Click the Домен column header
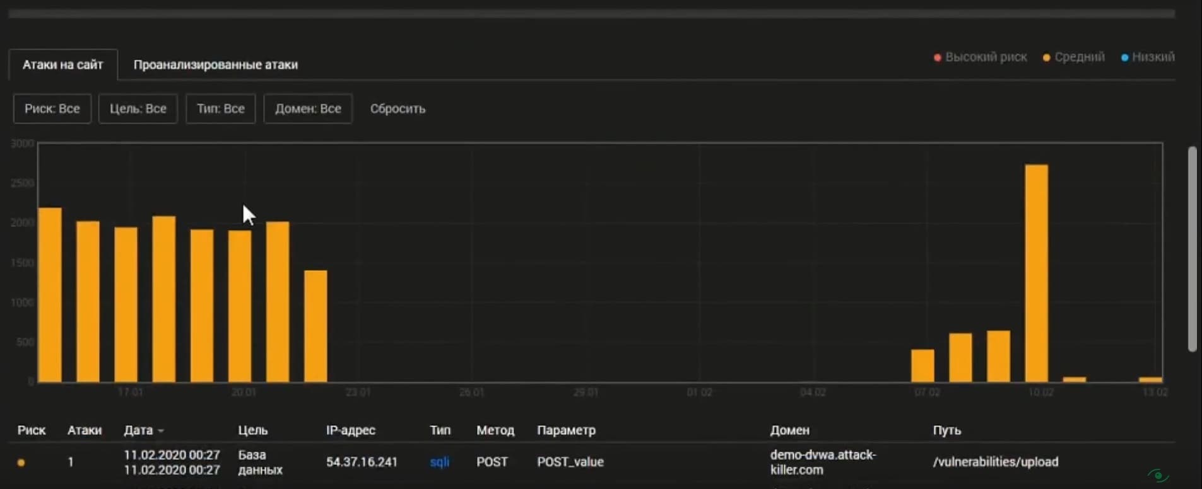1202x489 pixels. pos(789,430)
